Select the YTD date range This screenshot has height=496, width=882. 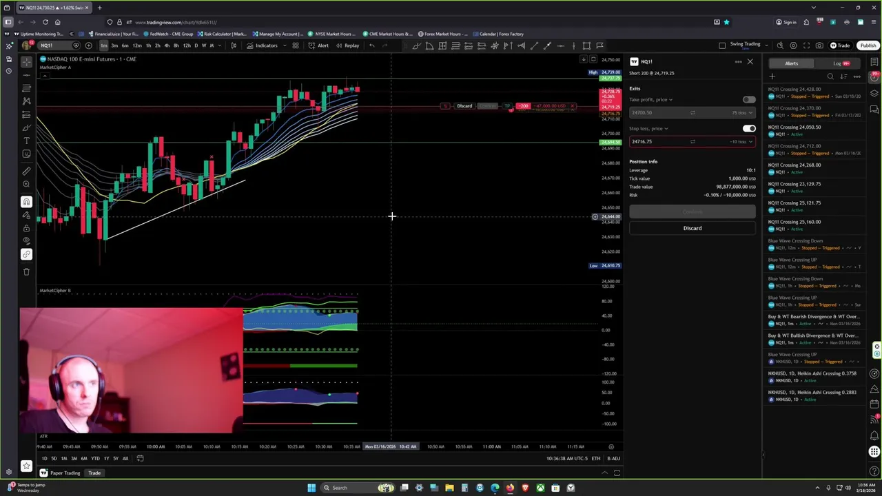(95, 458)
